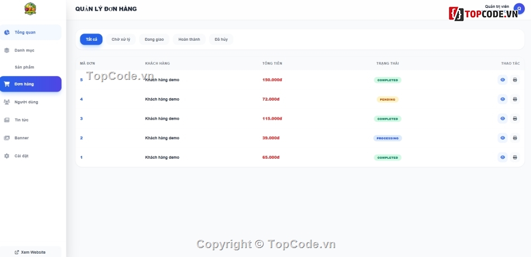Click the admin avatar circle
This screenshot has width=531, height=257.
(519, 8)
